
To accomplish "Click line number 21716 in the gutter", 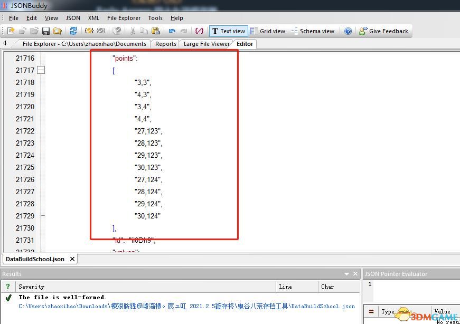I will pos(25,58).
